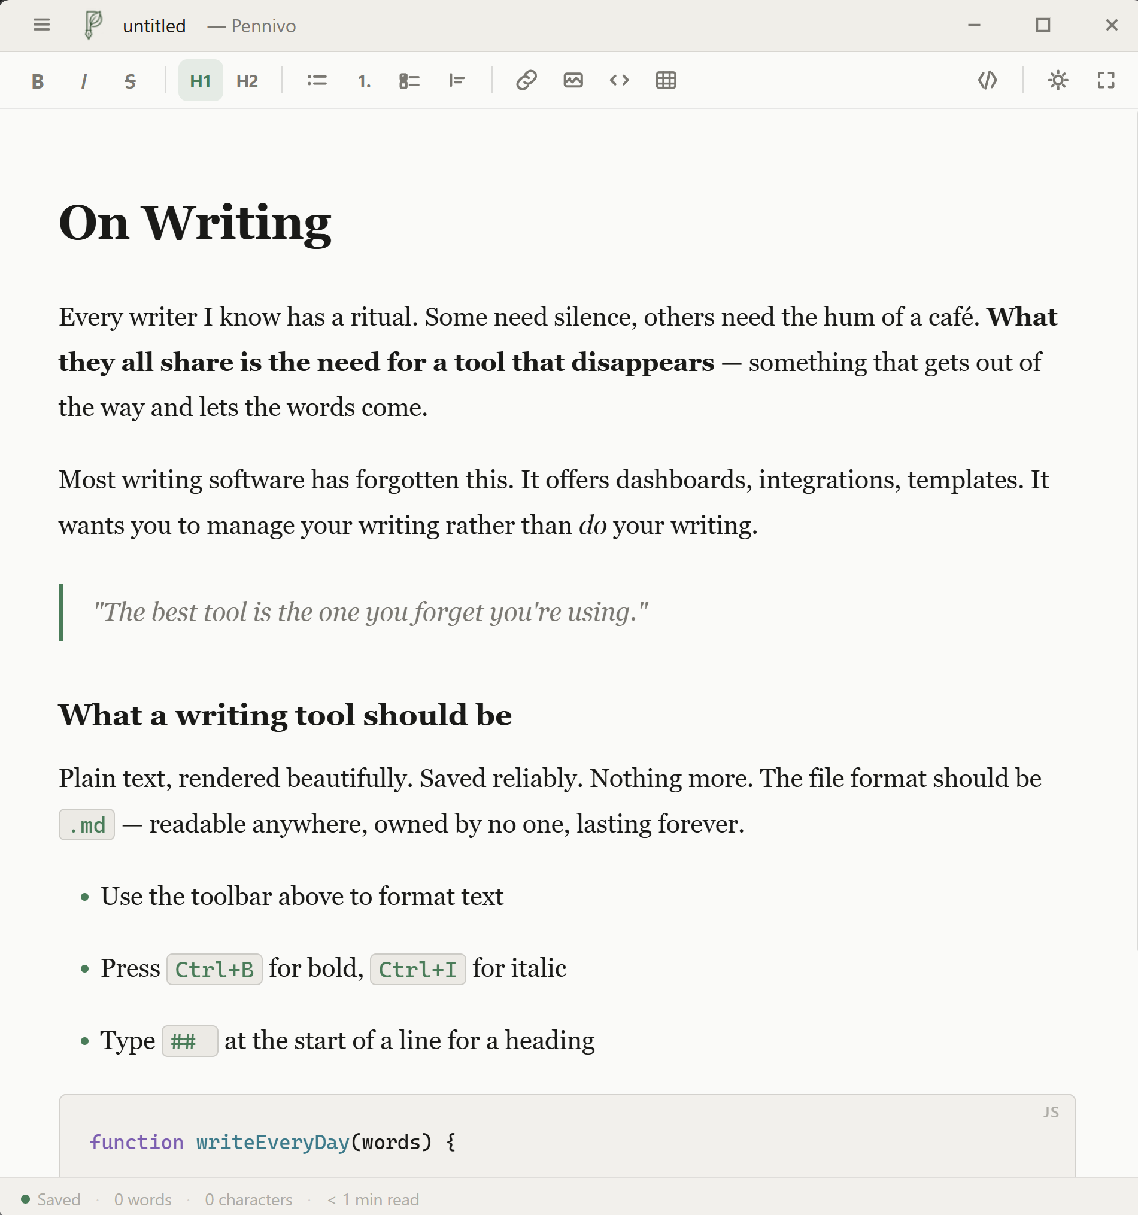Screen dimensions: 1138x1215
Task: Insert a link using the toolbar
Action: (x=527, y=80)
